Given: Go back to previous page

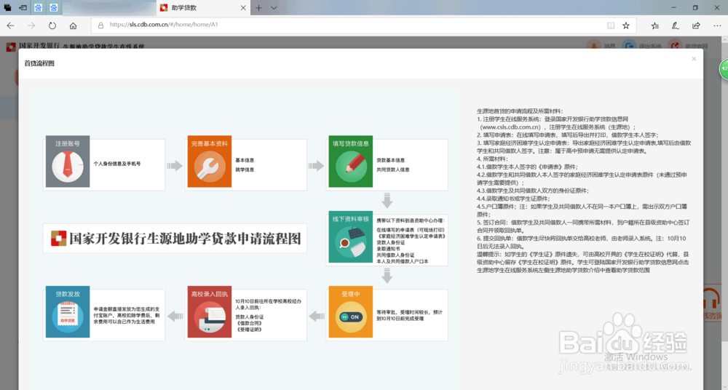Looking at the screenshot, I should click(11, 25).
